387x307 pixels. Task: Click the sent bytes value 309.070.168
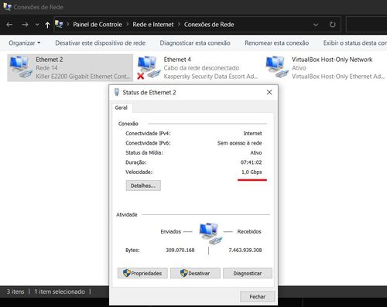click(180, 250)
